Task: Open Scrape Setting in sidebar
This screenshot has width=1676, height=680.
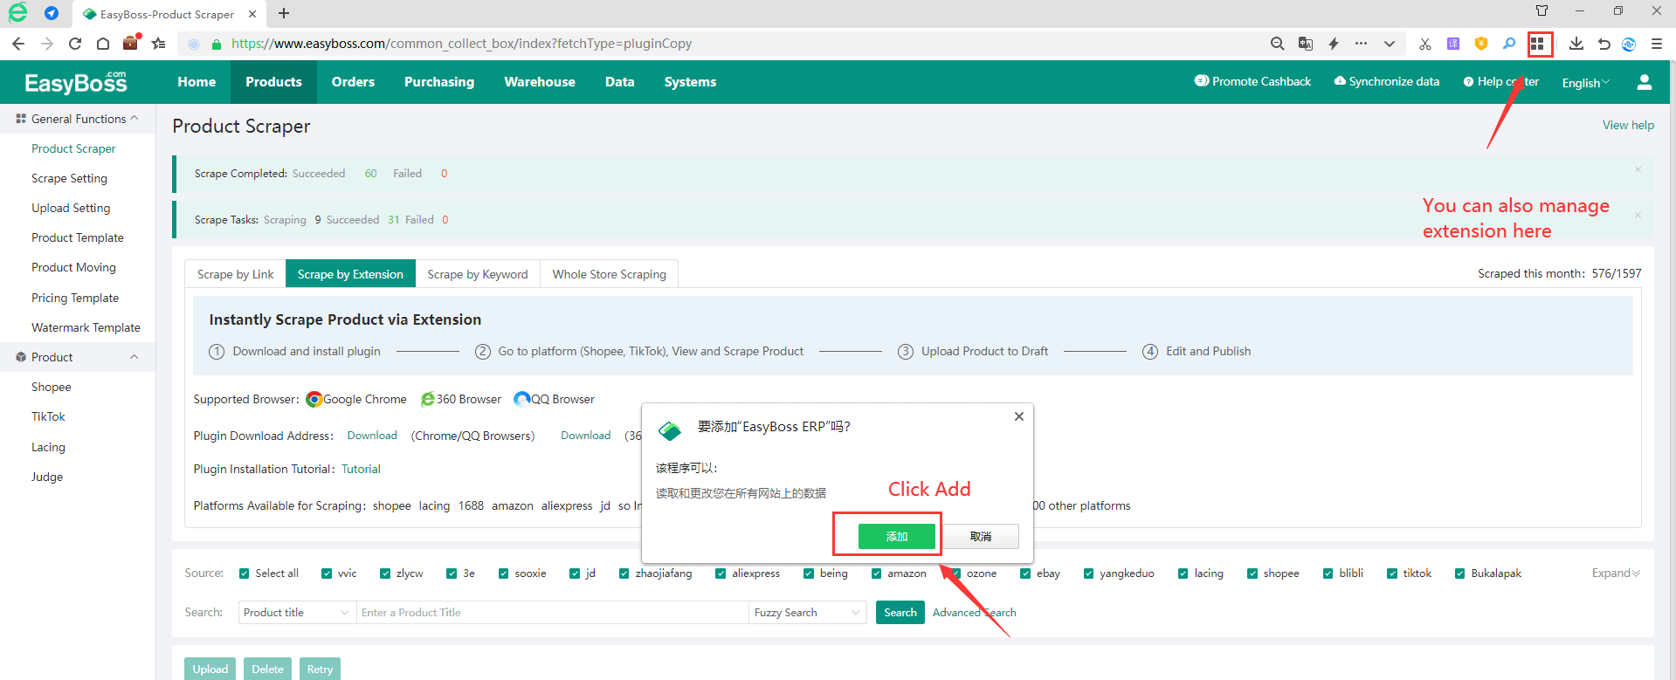Action: [x=70, y=178]
